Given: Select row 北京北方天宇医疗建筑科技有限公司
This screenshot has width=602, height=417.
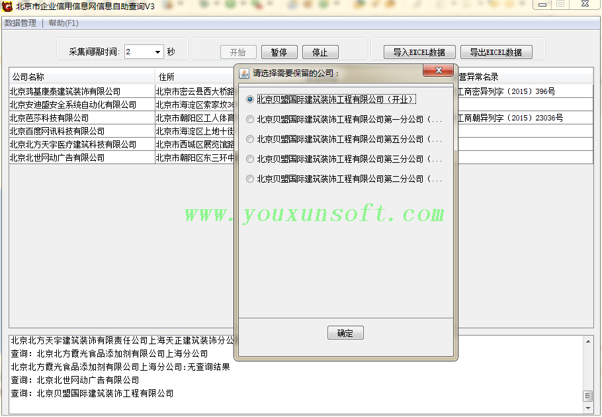Looking at the screenshot, I should (x=82, y=144).
